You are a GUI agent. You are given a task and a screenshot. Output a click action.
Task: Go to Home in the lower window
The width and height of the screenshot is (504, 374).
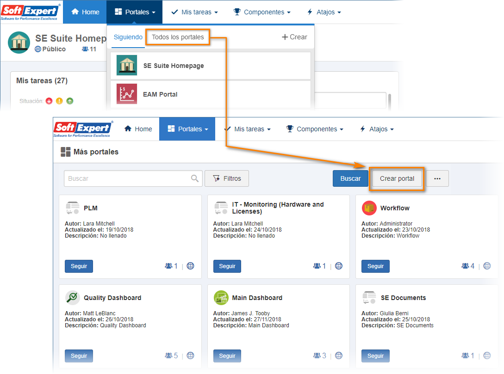pyautogui.click(x=138, y=129)
